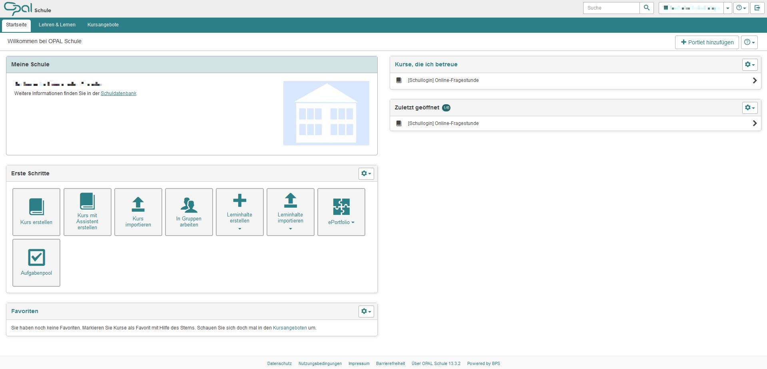Open the Nutzungsbedingungen footer link
Viewport: 767px width, 369px height.
(320, 363)
